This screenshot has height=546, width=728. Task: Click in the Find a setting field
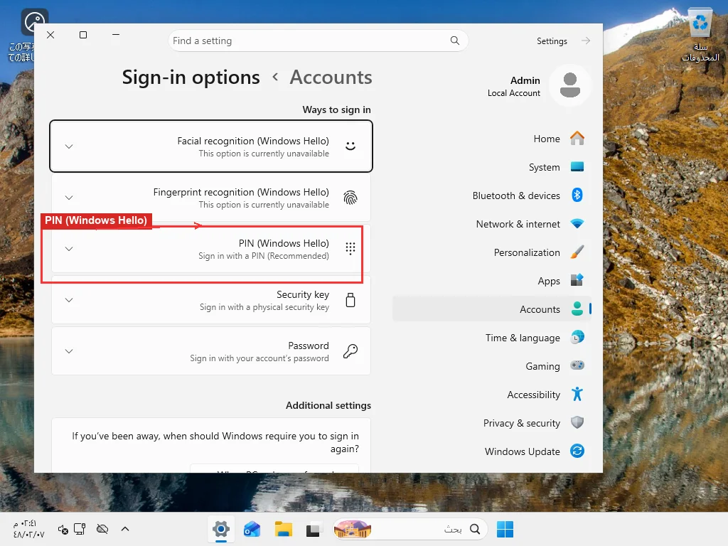[x=318, y=41]
